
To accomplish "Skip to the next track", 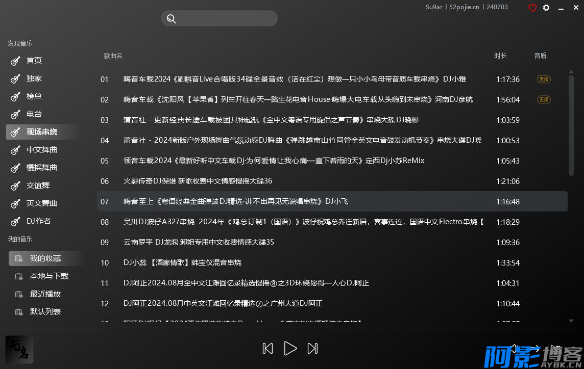I will pyautogui.click(x=313, y=348).
